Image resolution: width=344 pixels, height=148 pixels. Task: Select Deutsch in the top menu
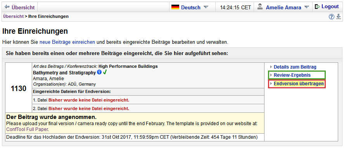pos(191,7)
